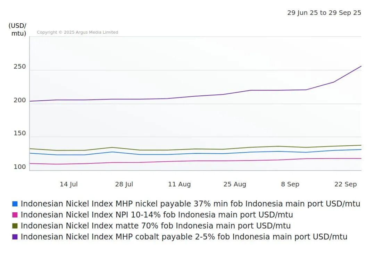Click the 200 y-axis value label
Viewport: 375px width, 255px height.
(x=20, y=100)
